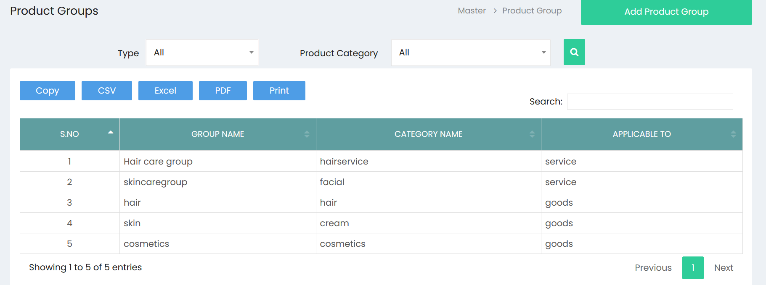Export table as CSV

coord(107,91)
